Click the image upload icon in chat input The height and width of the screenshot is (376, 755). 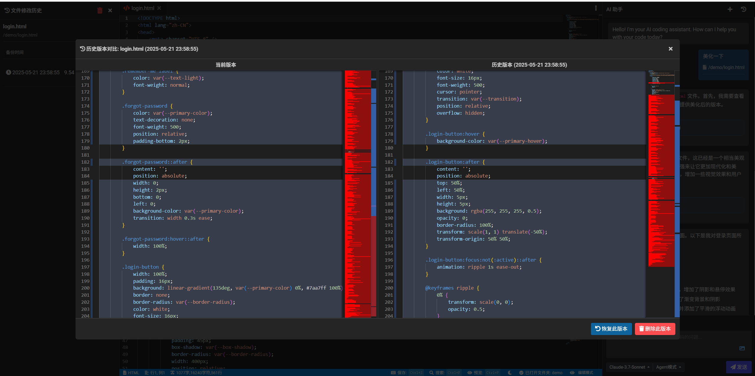(x=742, y=348)
